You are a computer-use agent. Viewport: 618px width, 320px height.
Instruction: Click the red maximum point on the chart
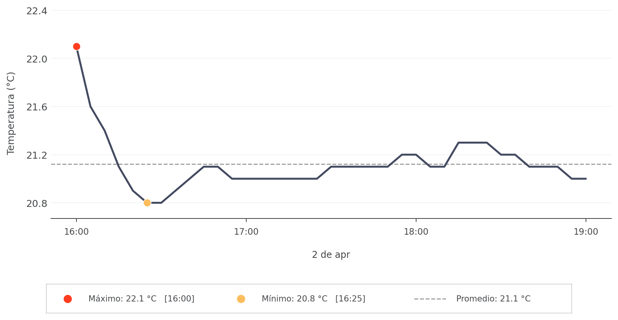[76, 47]
